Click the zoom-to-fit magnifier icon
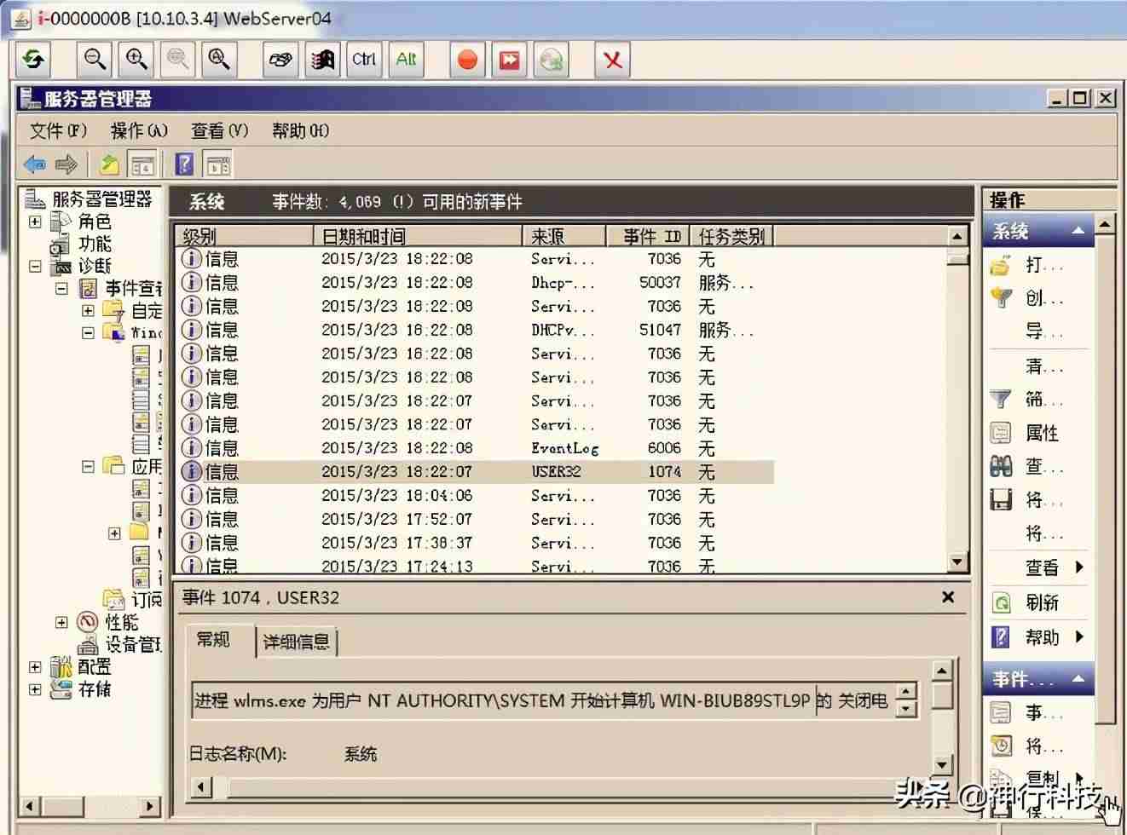Screen dimensions: 1127x835 tap(219, 60)
